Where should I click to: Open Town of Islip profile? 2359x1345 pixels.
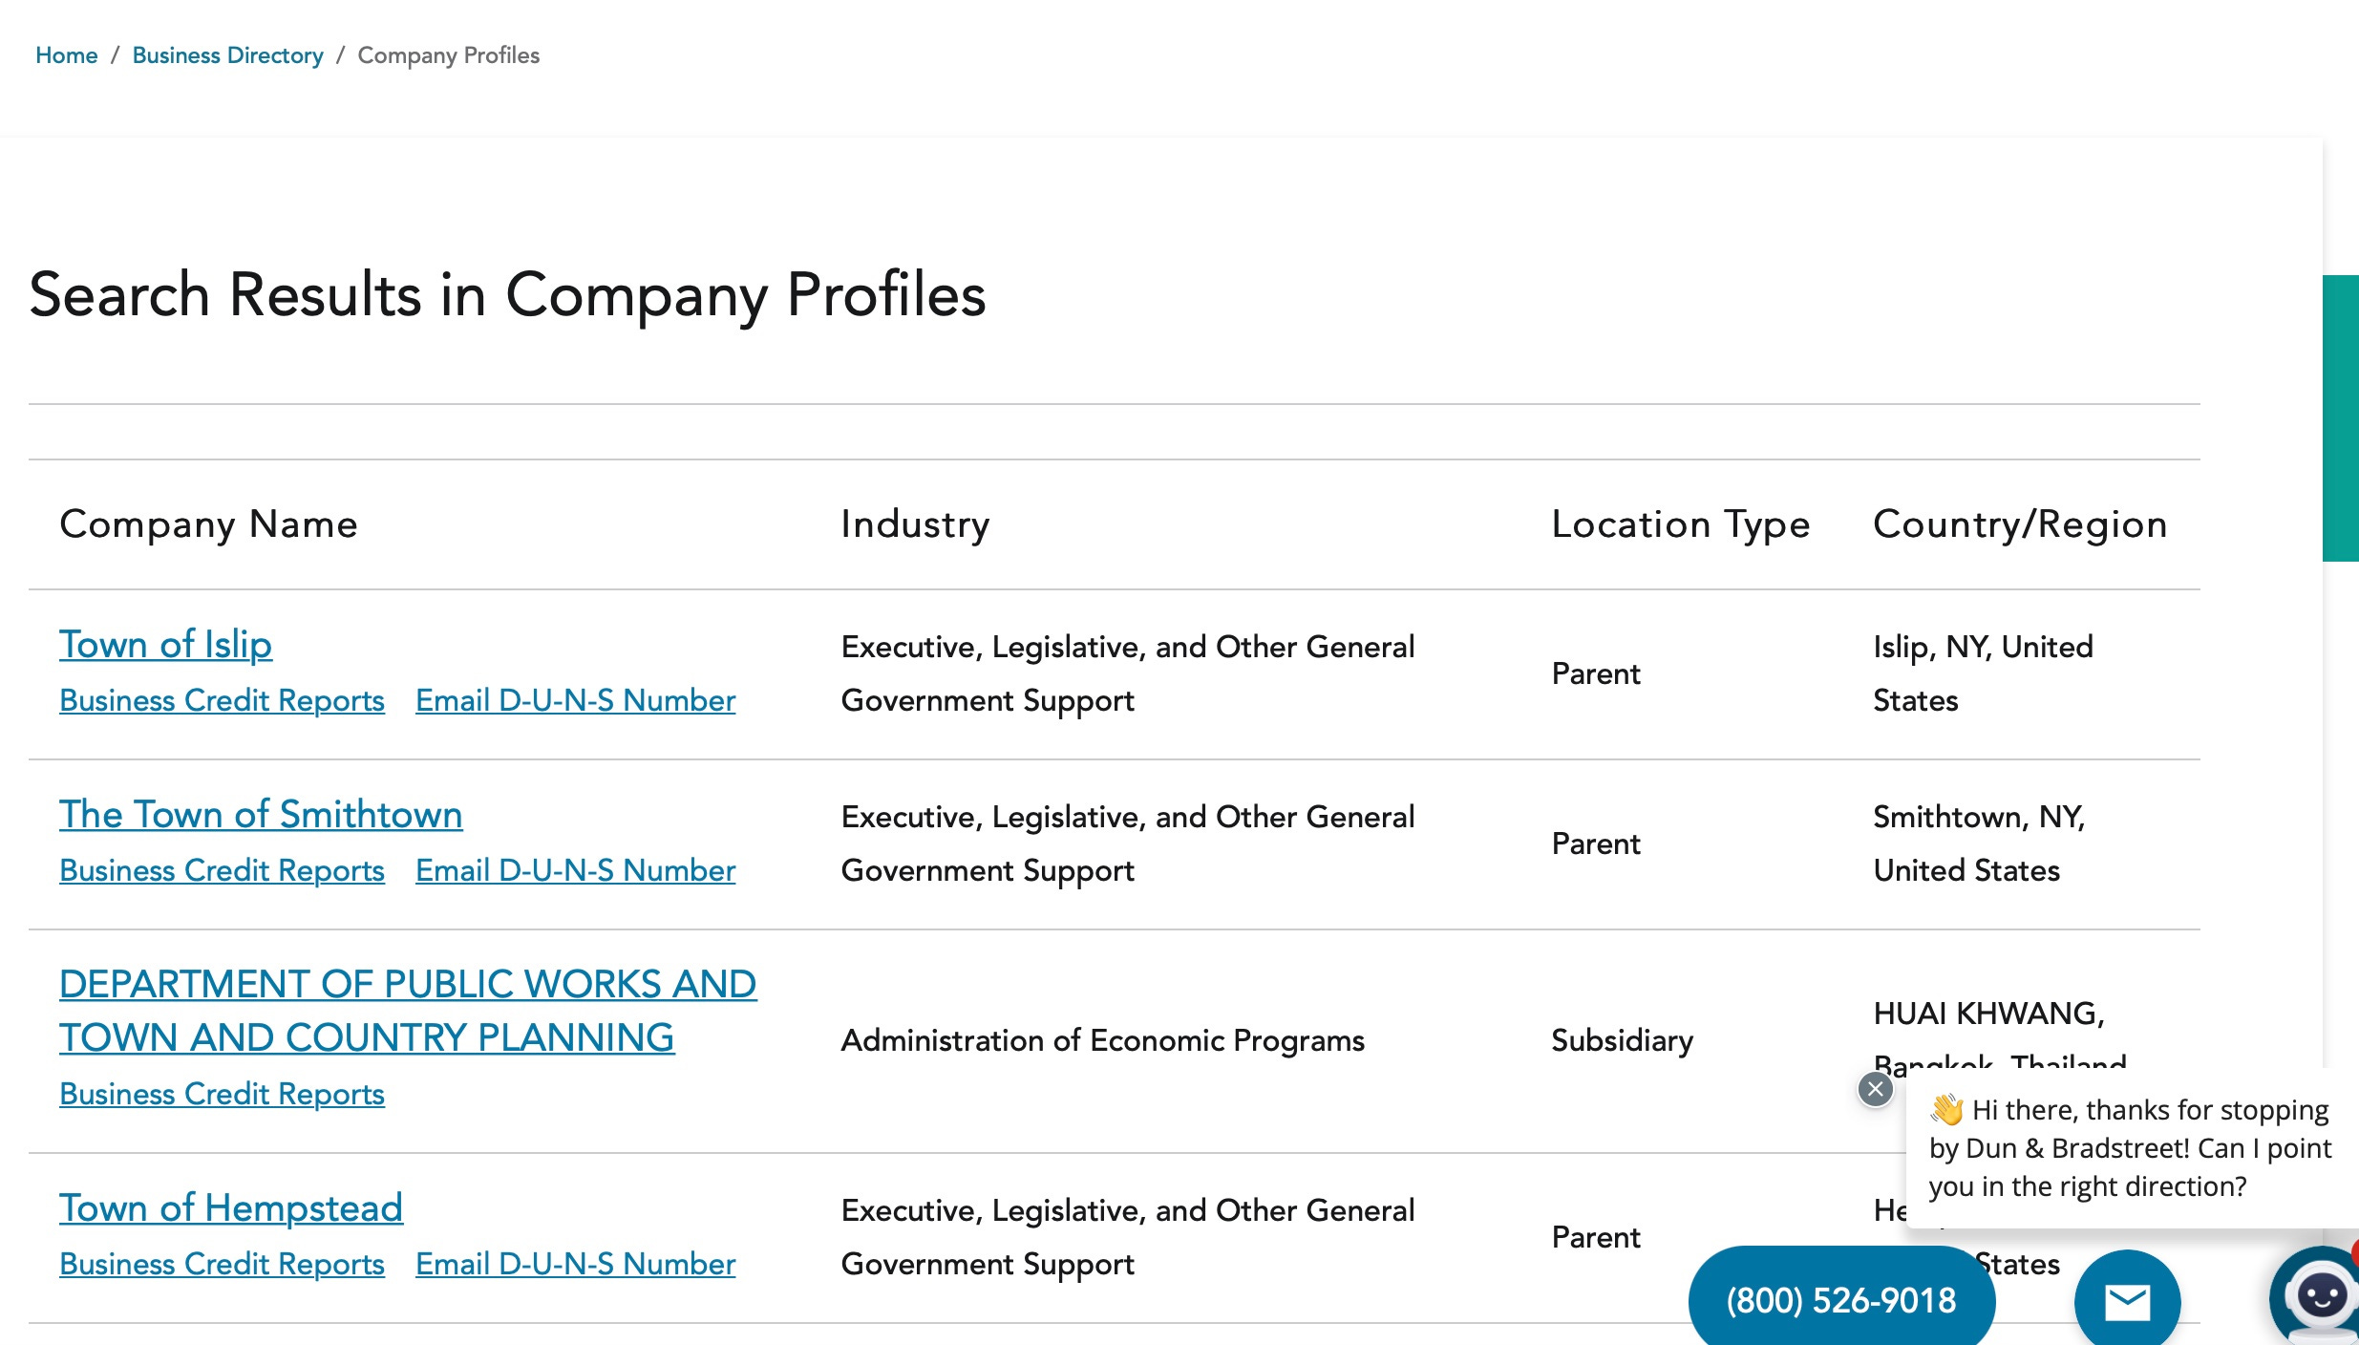[165, 644]
